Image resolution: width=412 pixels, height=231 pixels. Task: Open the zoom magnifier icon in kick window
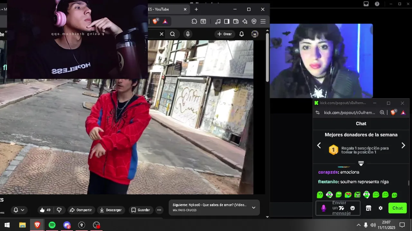click(382, 113)
